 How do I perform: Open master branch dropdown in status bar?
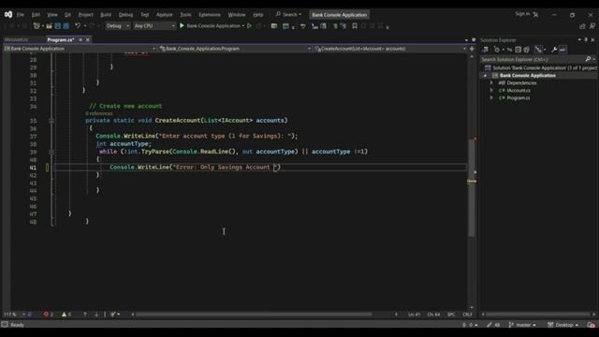(522, 325)
